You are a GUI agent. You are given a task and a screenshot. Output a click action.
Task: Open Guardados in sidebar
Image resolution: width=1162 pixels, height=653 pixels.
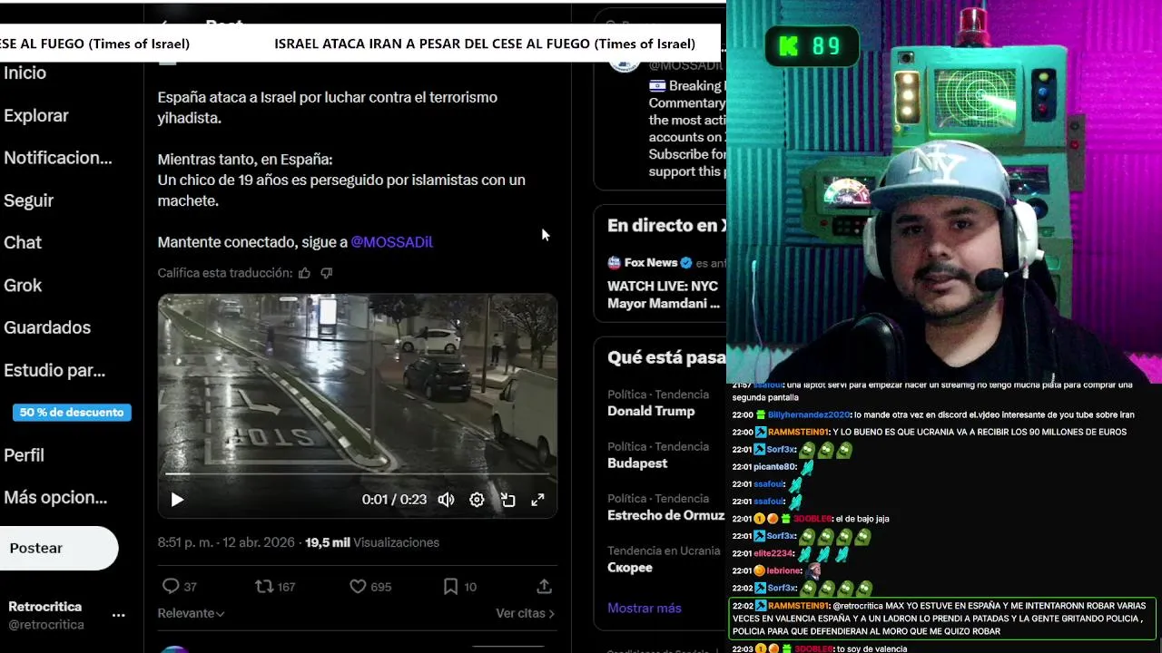47,327
